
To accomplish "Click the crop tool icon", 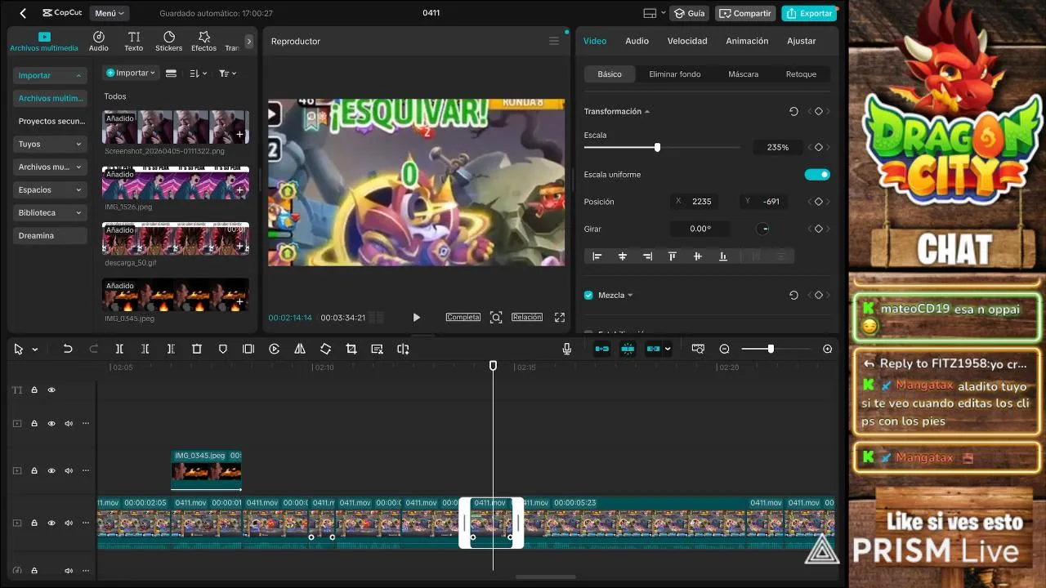I will 351,349.
